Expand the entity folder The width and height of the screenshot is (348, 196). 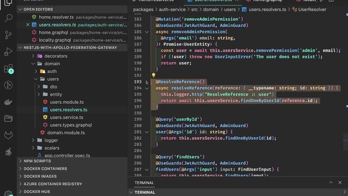click(x=39, y=94)
